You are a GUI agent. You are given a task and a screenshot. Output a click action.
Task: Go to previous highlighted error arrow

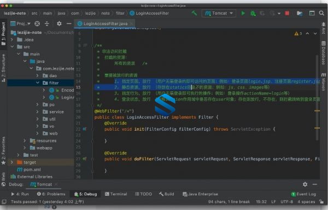307,33
